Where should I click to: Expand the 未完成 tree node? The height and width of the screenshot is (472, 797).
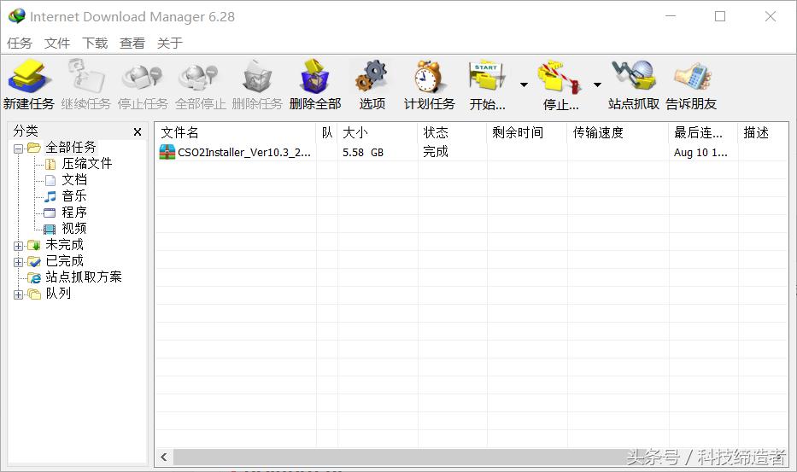(19, 246)
